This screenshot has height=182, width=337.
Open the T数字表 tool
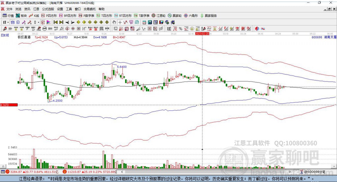(x=142, y=16)
